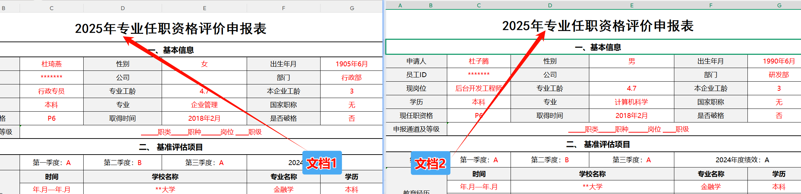This screenshot has width=801, height=194.
Task: Click the 申报通道及等级 label cell
Action: 416,129
